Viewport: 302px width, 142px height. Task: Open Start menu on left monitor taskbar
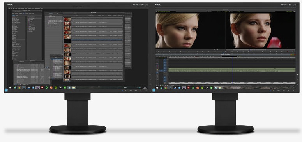coord(10,88)
